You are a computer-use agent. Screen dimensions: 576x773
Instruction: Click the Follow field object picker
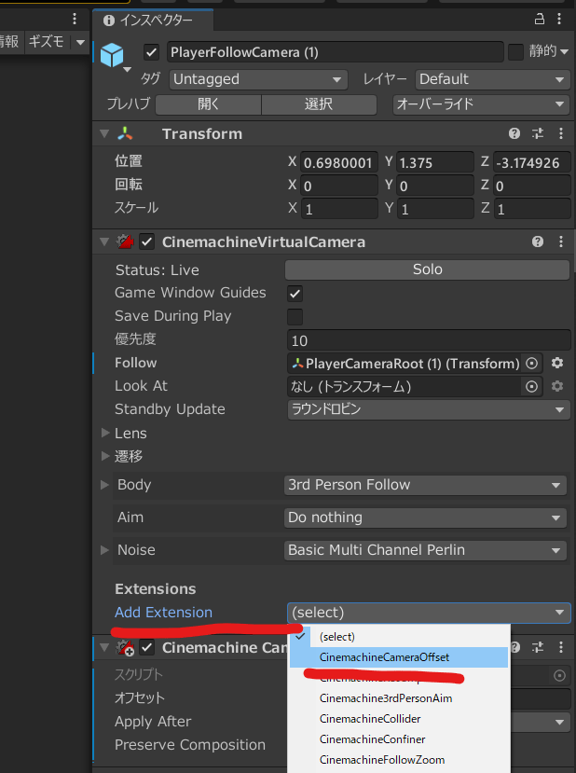[x=531, y=364]
